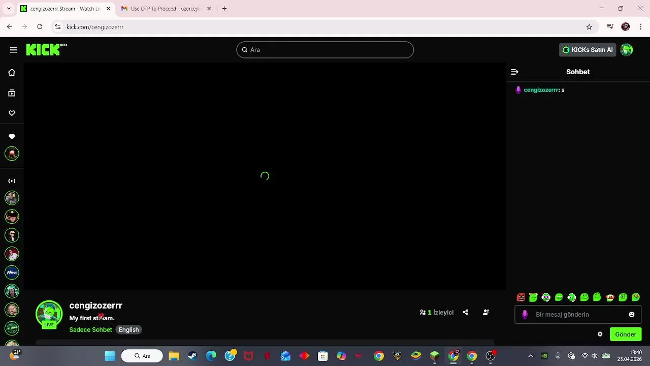650x366 pixels.
Task: Click the purple mic icon in message box
Action: coord(525,315)
